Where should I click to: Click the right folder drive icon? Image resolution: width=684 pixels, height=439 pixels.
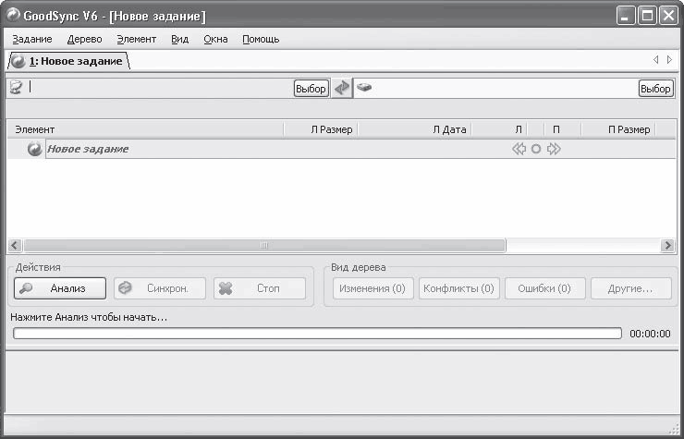coord(365,88)
